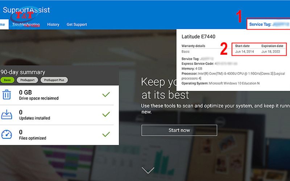Select the ProSupport Plus plan pill

tap(54, 80)
